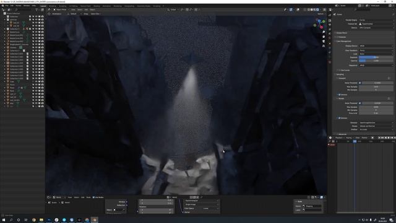
Task: Open Render sampling presets icon
Action: click(x=389, y=98)
